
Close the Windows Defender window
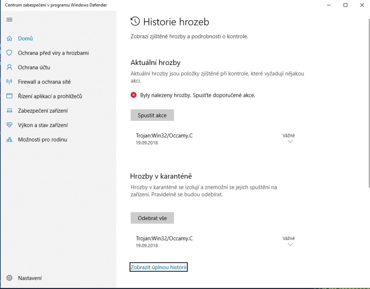(x=362, y=5)
